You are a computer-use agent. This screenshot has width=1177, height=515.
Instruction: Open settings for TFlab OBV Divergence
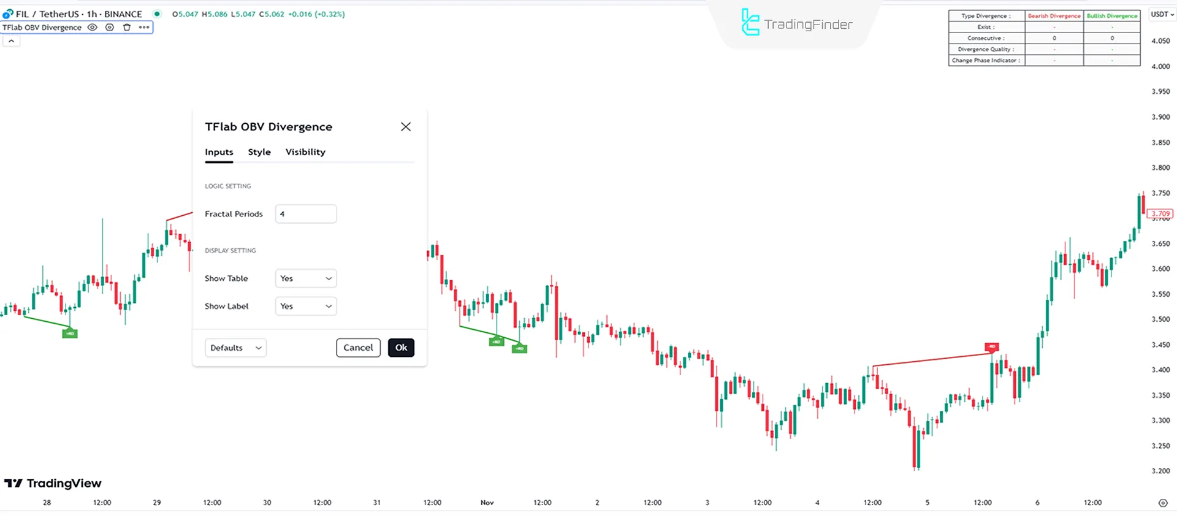click(x=109, y=27)
